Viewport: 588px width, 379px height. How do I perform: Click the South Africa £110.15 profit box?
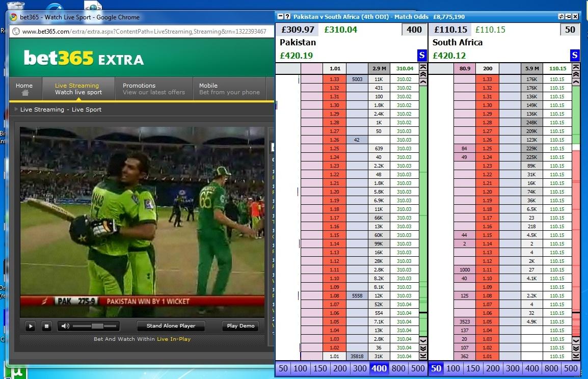450,30
